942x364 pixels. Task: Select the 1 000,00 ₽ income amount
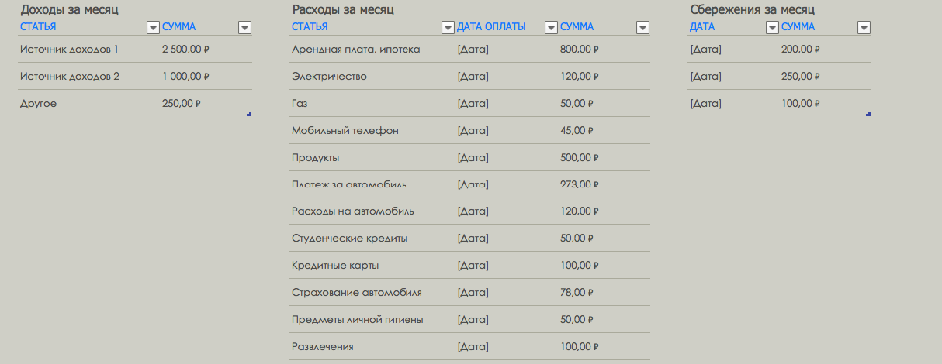pyautogui.click(x=185, y=77)
